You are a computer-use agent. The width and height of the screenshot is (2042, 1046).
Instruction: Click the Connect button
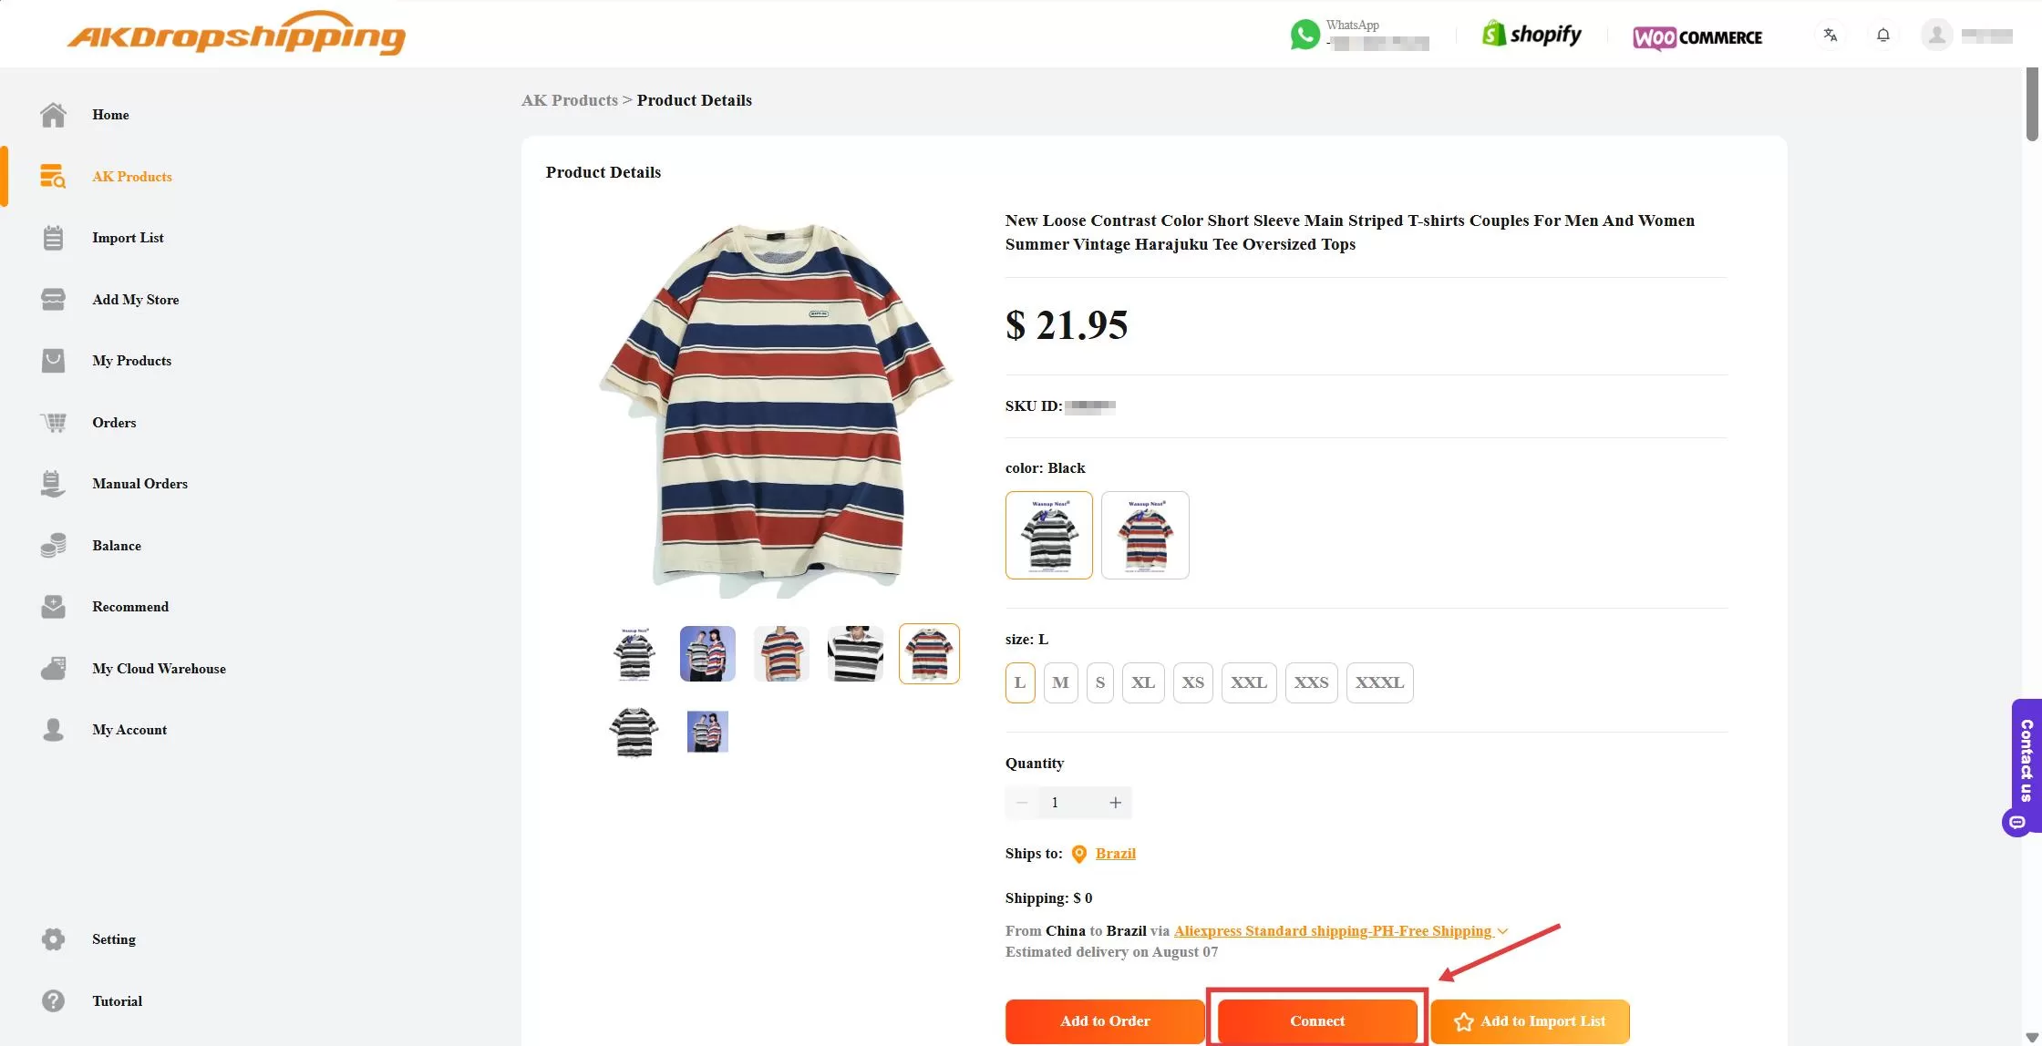[x=1316, y=1020]
